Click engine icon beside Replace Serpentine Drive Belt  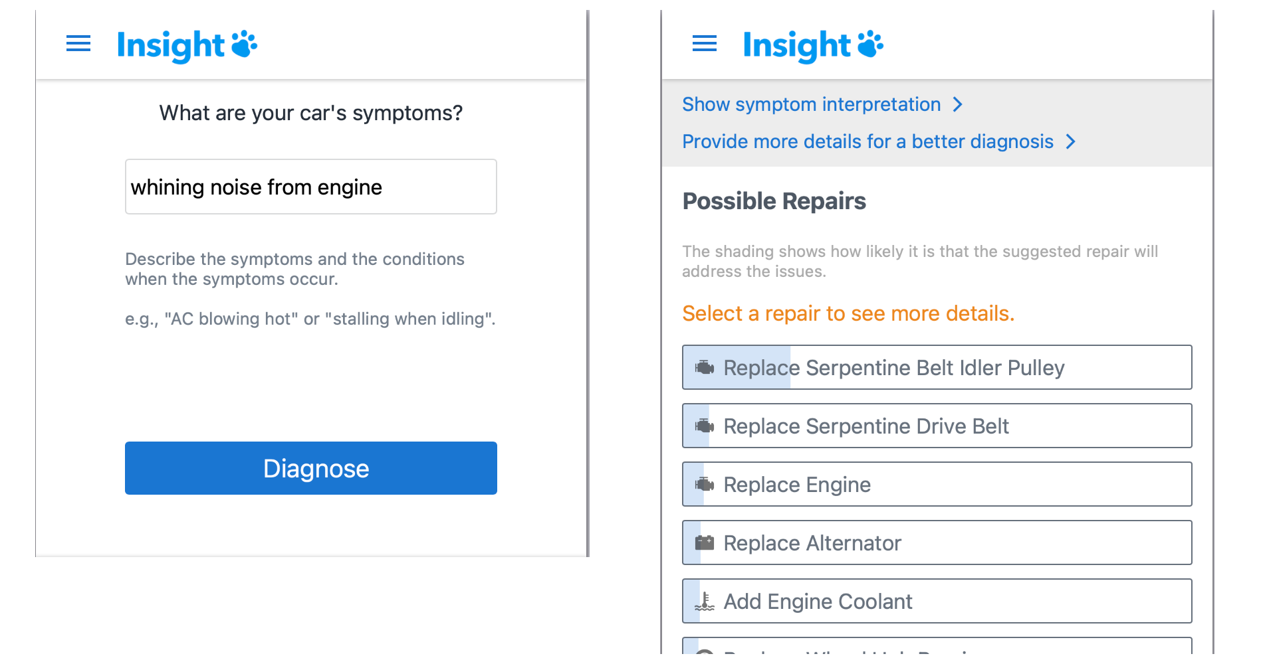[705, 426]
